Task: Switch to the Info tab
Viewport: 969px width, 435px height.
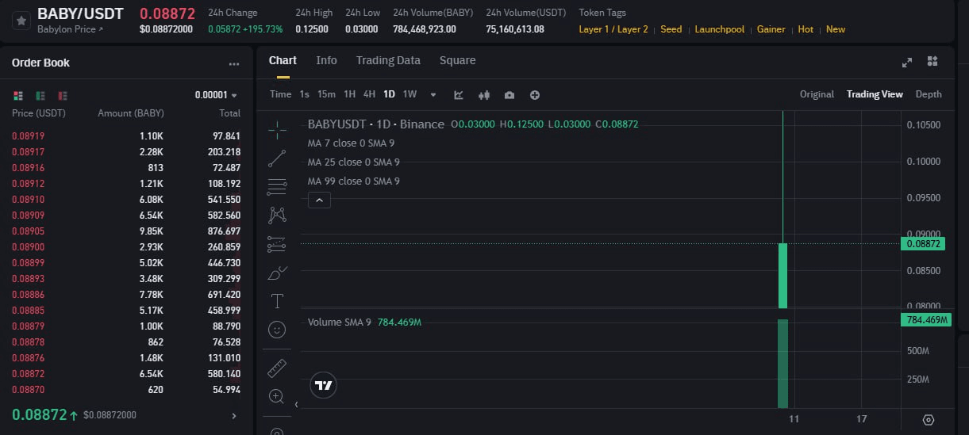Action: (326, 60)
